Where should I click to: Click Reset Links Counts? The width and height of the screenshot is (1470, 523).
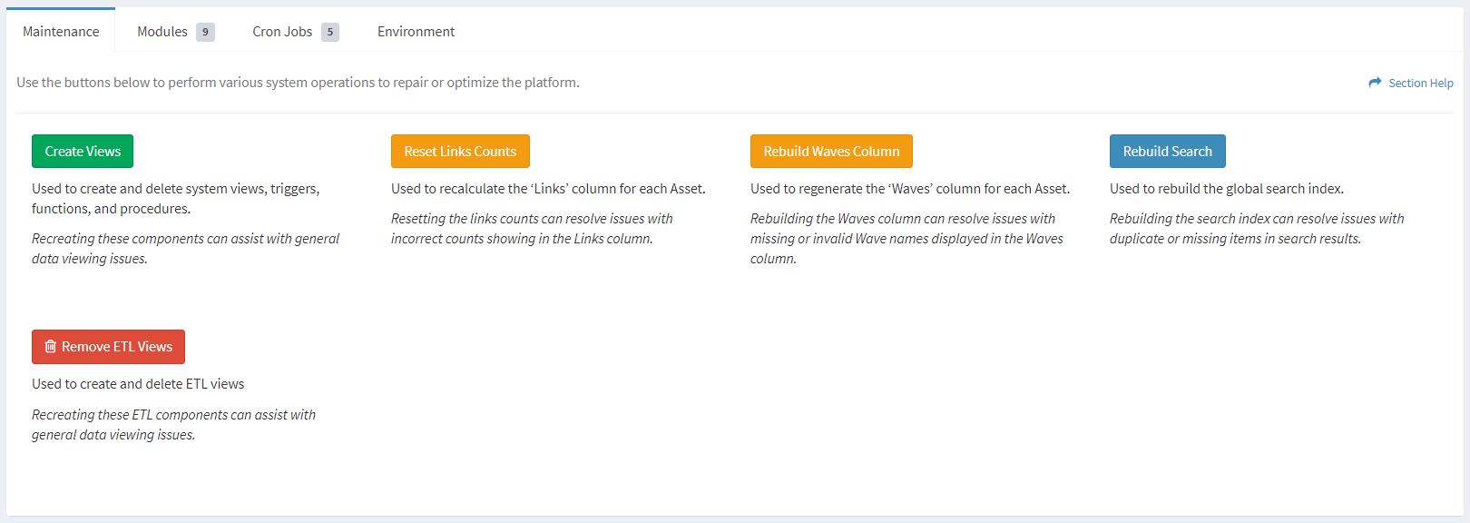[x=460, y=151]
